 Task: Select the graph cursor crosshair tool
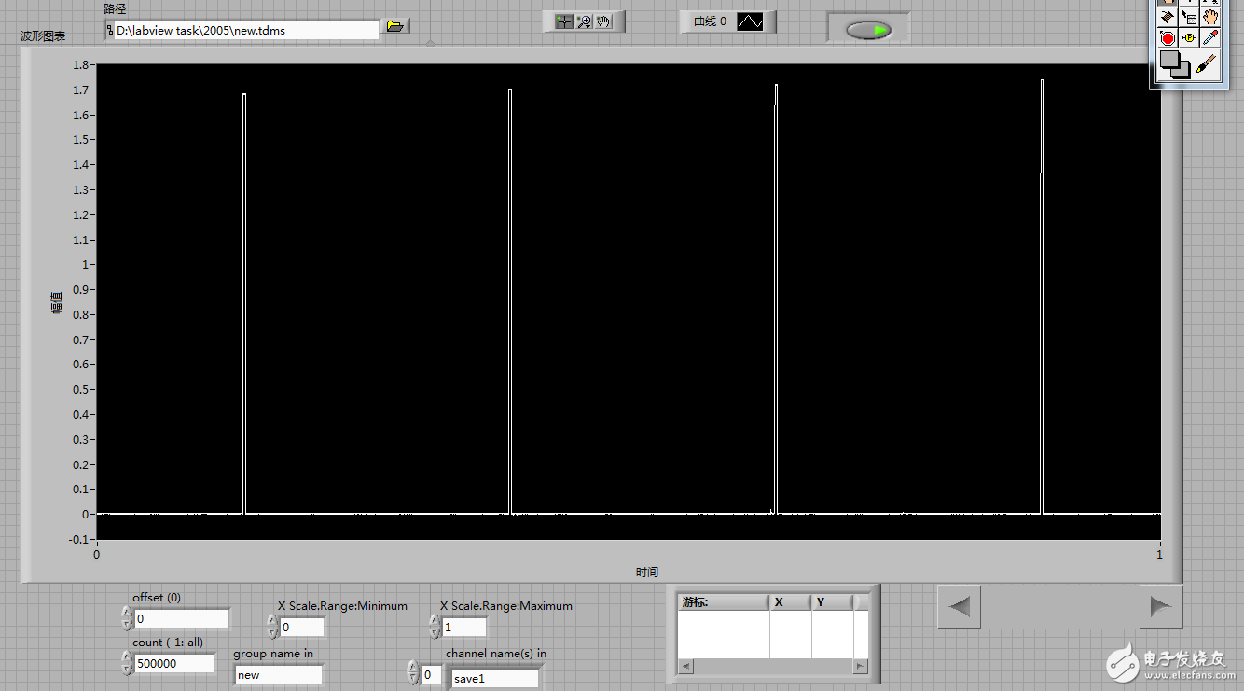(563, 21)
